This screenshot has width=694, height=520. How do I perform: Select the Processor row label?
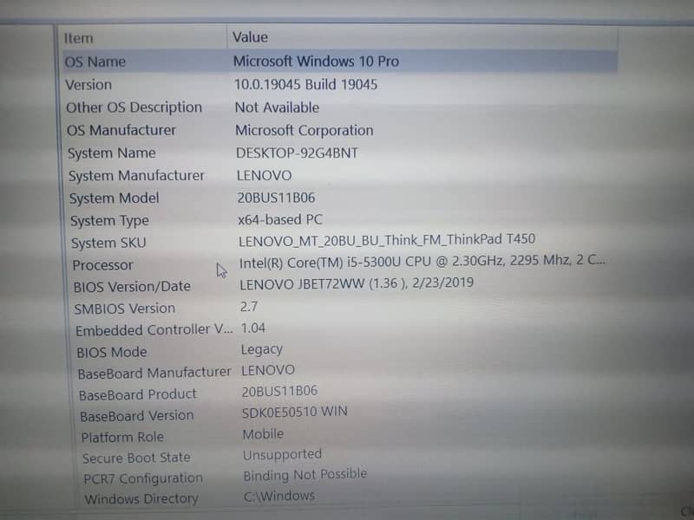[102, 265]
